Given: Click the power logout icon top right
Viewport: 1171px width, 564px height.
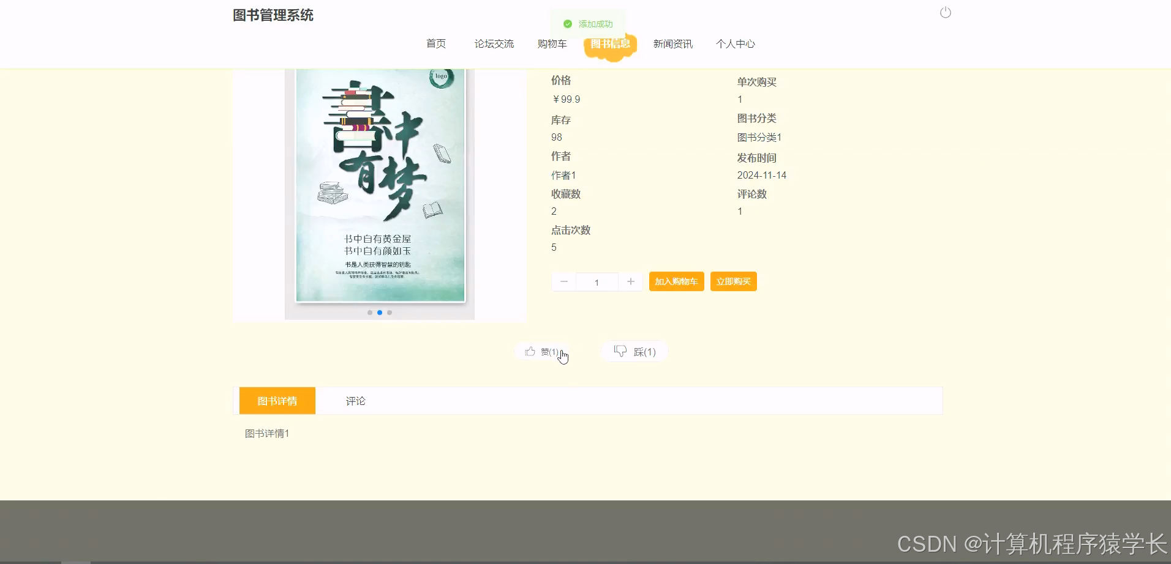Looking at the screenshot, I should coord(945,12).
